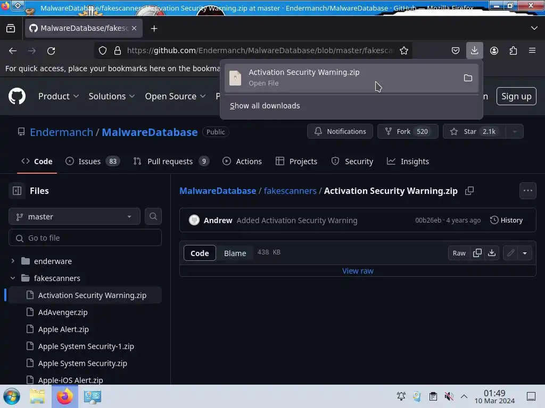Screen dimensions: 545x408
Task: Open the Windows start orb
Action: [12, 396]
